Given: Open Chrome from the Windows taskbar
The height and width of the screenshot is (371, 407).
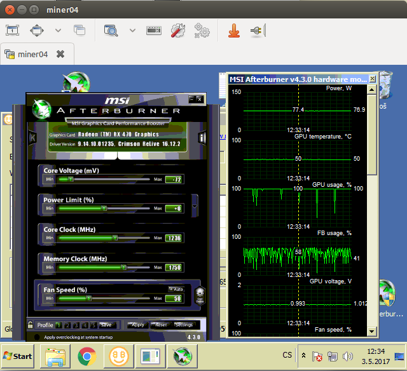Looking at the screenshot, I should (87, 356).
